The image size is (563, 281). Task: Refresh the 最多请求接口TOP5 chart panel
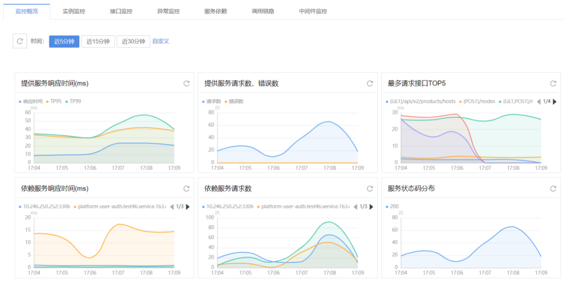coord(553,84)
